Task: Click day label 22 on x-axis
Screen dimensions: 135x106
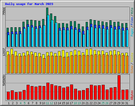Action: point(91,103)
